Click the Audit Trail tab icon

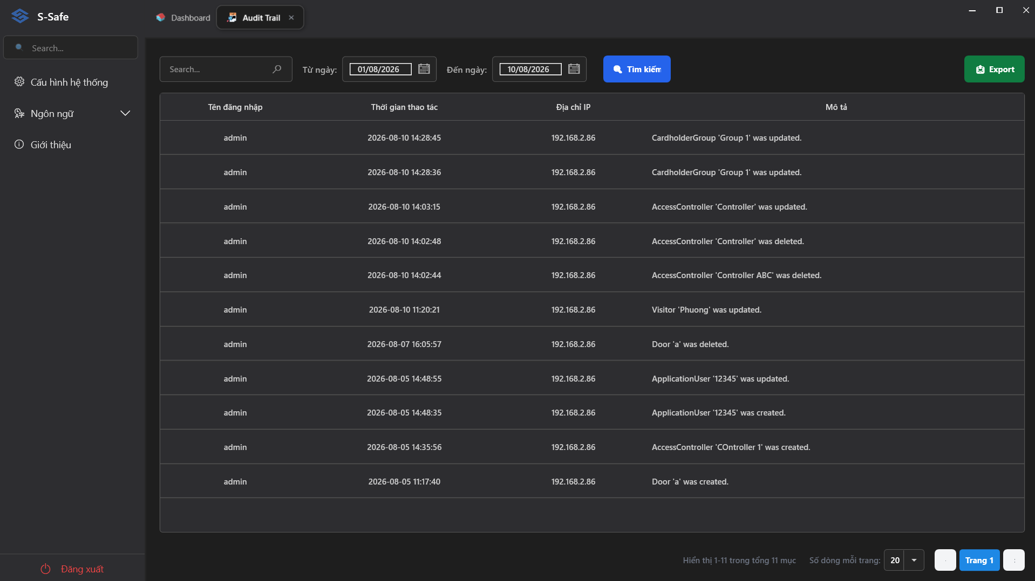coord(232,17)
